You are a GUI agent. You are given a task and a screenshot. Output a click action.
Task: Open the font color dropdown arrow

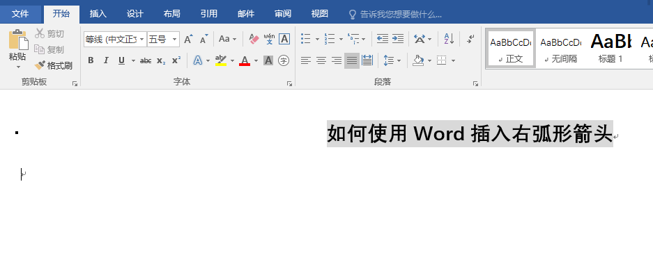256,61
